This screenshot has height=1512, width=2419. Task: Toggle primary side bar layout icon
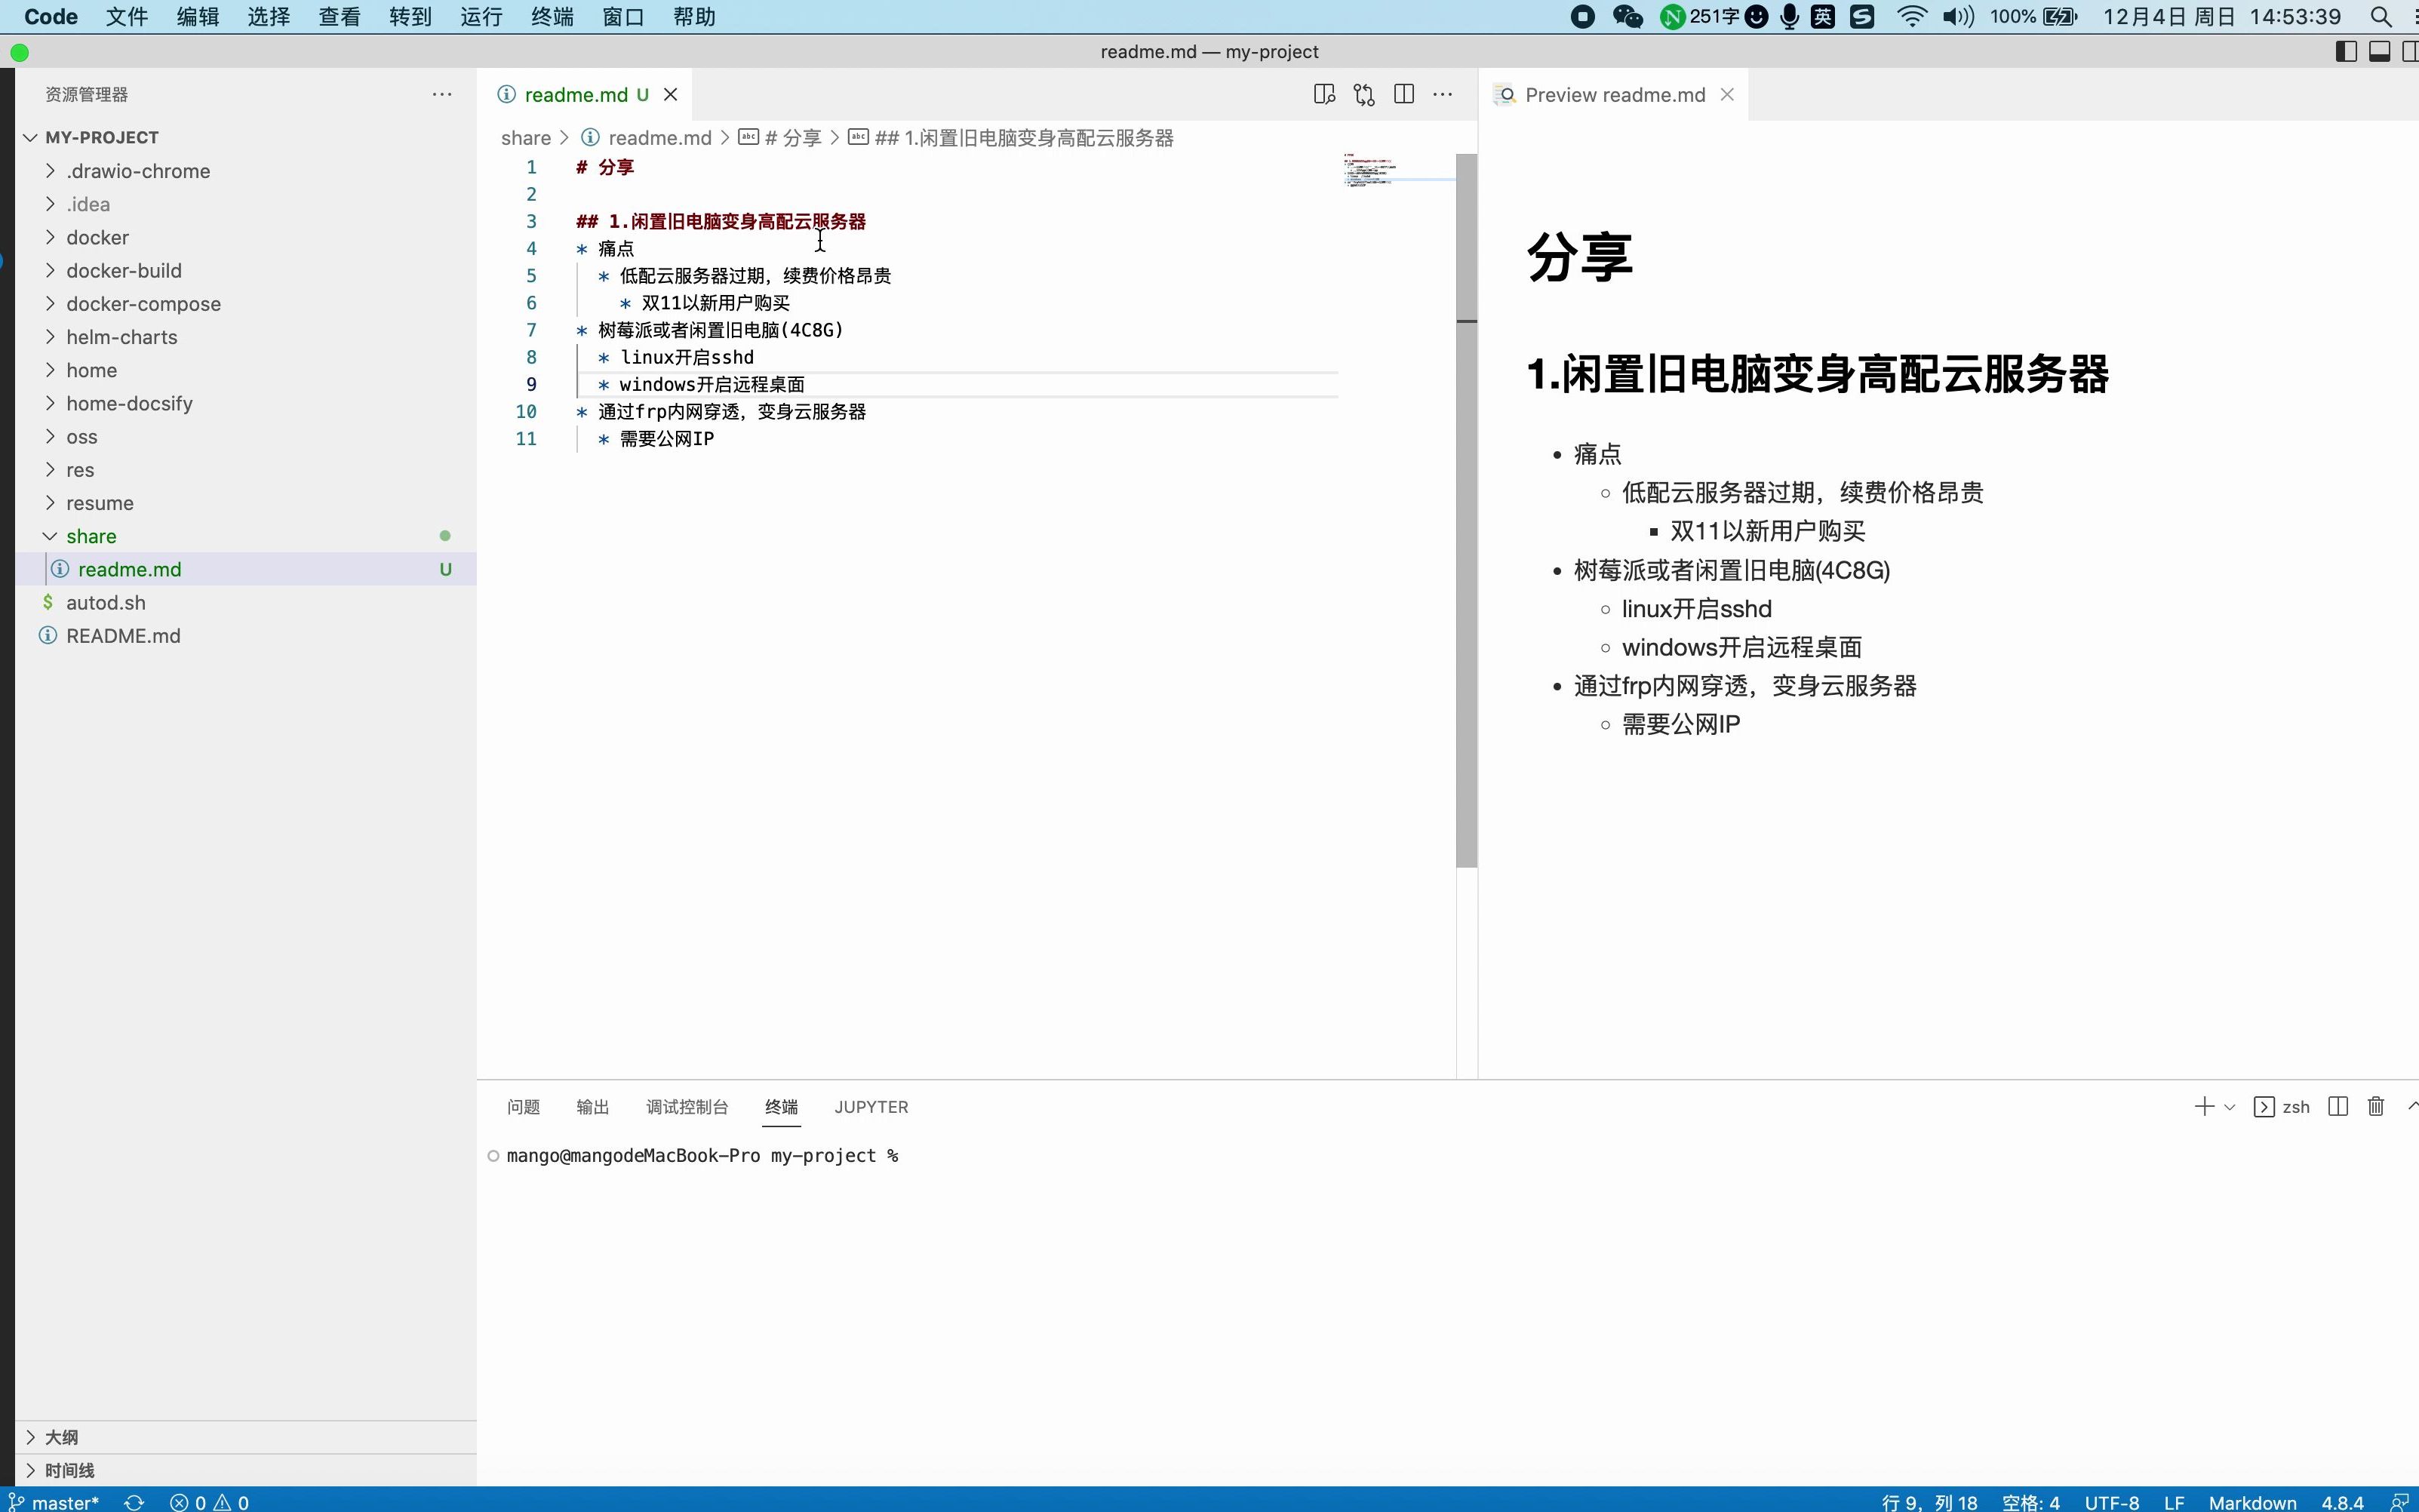(2346, 51)
